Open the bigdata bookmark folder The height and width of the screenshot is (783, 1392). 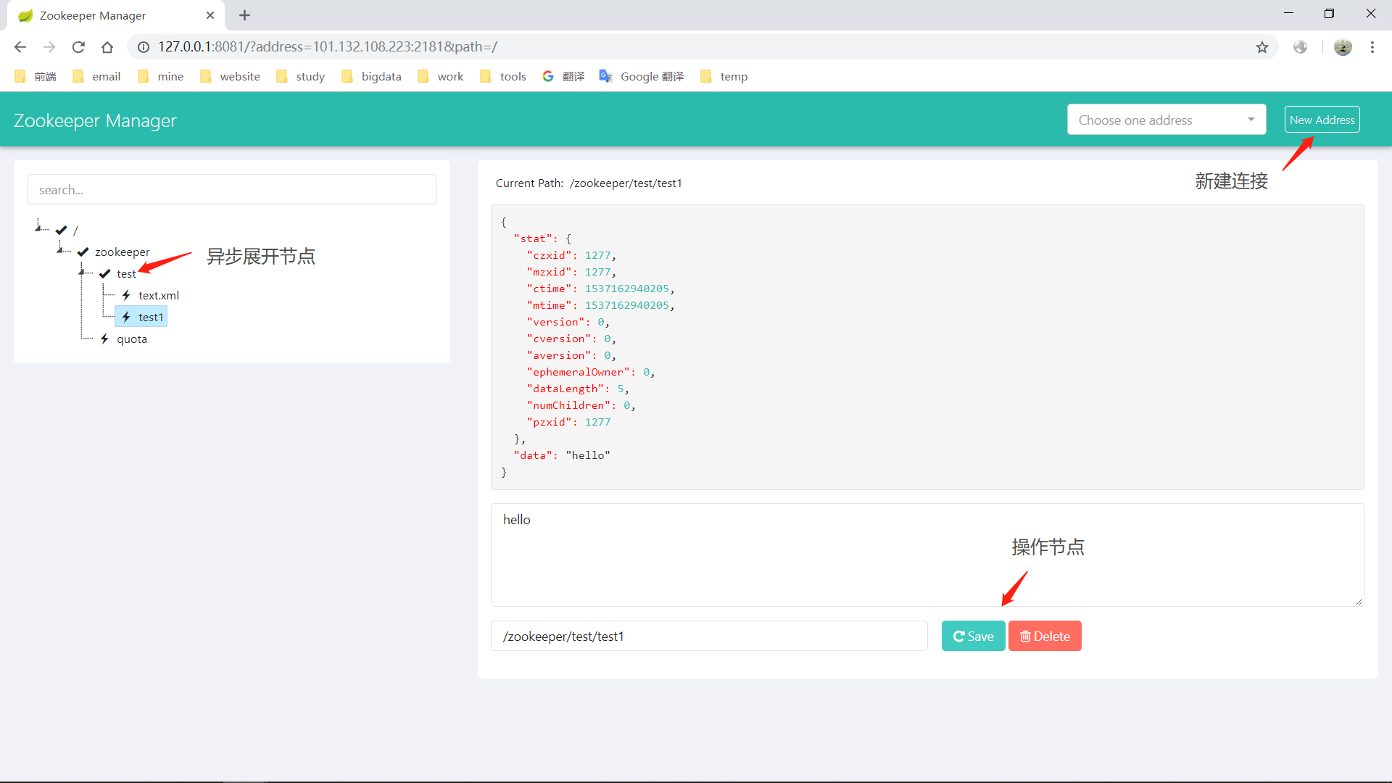click(x=371, y=76)
